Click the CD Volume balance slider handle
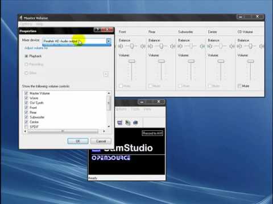The width and height of the screenshot is (273, 204). (250, 46)
